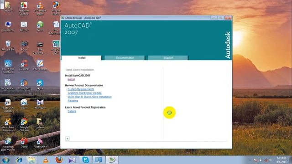This screenshot has width=292, height=164.
Task: Open Graphics Card Driver Update link
Action: click(84, 93)
